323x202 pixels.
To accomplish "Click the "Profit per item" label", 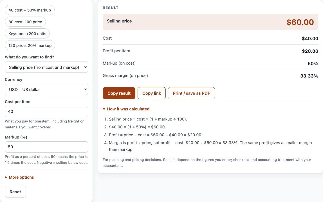I will (116, 51).
